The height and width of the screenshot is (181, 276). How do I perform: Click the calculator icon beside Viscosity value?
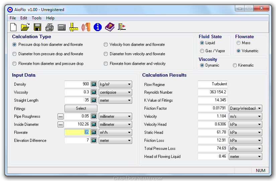(x=94, y=92)
